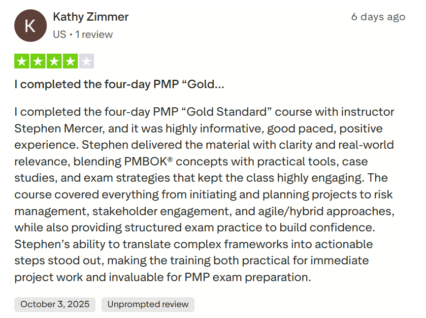Click the "US" country label
Image resolution: width=426 pixels, height=318 pixels.
tap(59, 34)
